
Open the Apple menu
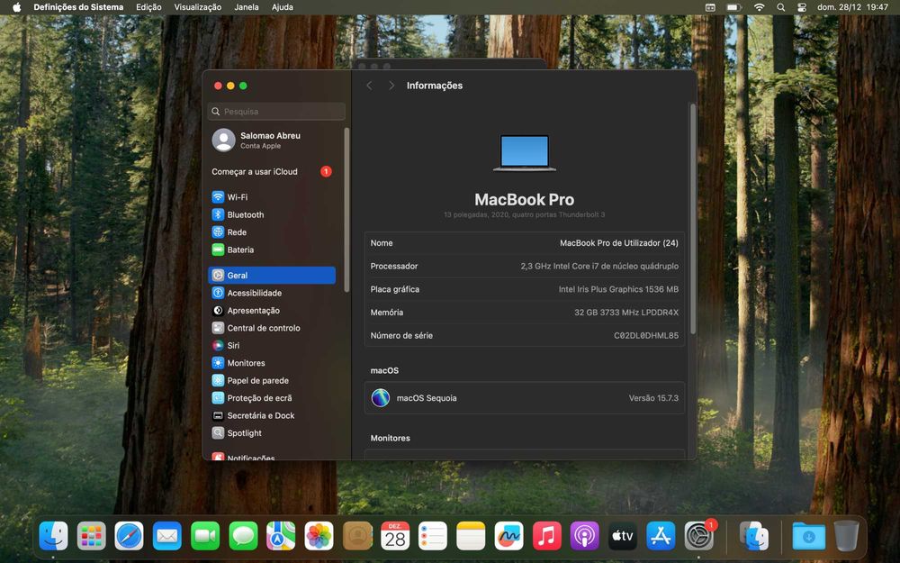click(x=17, y=7)
